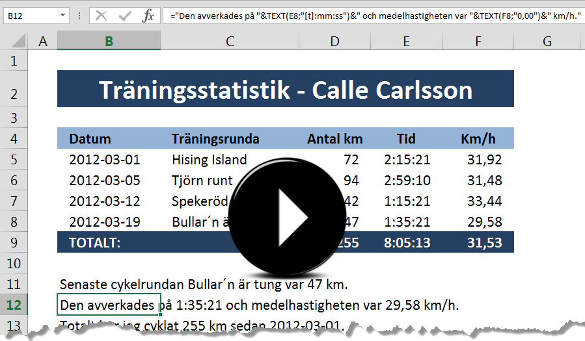Select column C header
The height and width of the screenshot is (341, 585).
click(230, 42)
